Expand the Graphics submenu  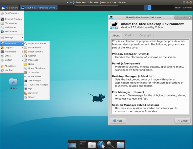(x=12, y=48)
